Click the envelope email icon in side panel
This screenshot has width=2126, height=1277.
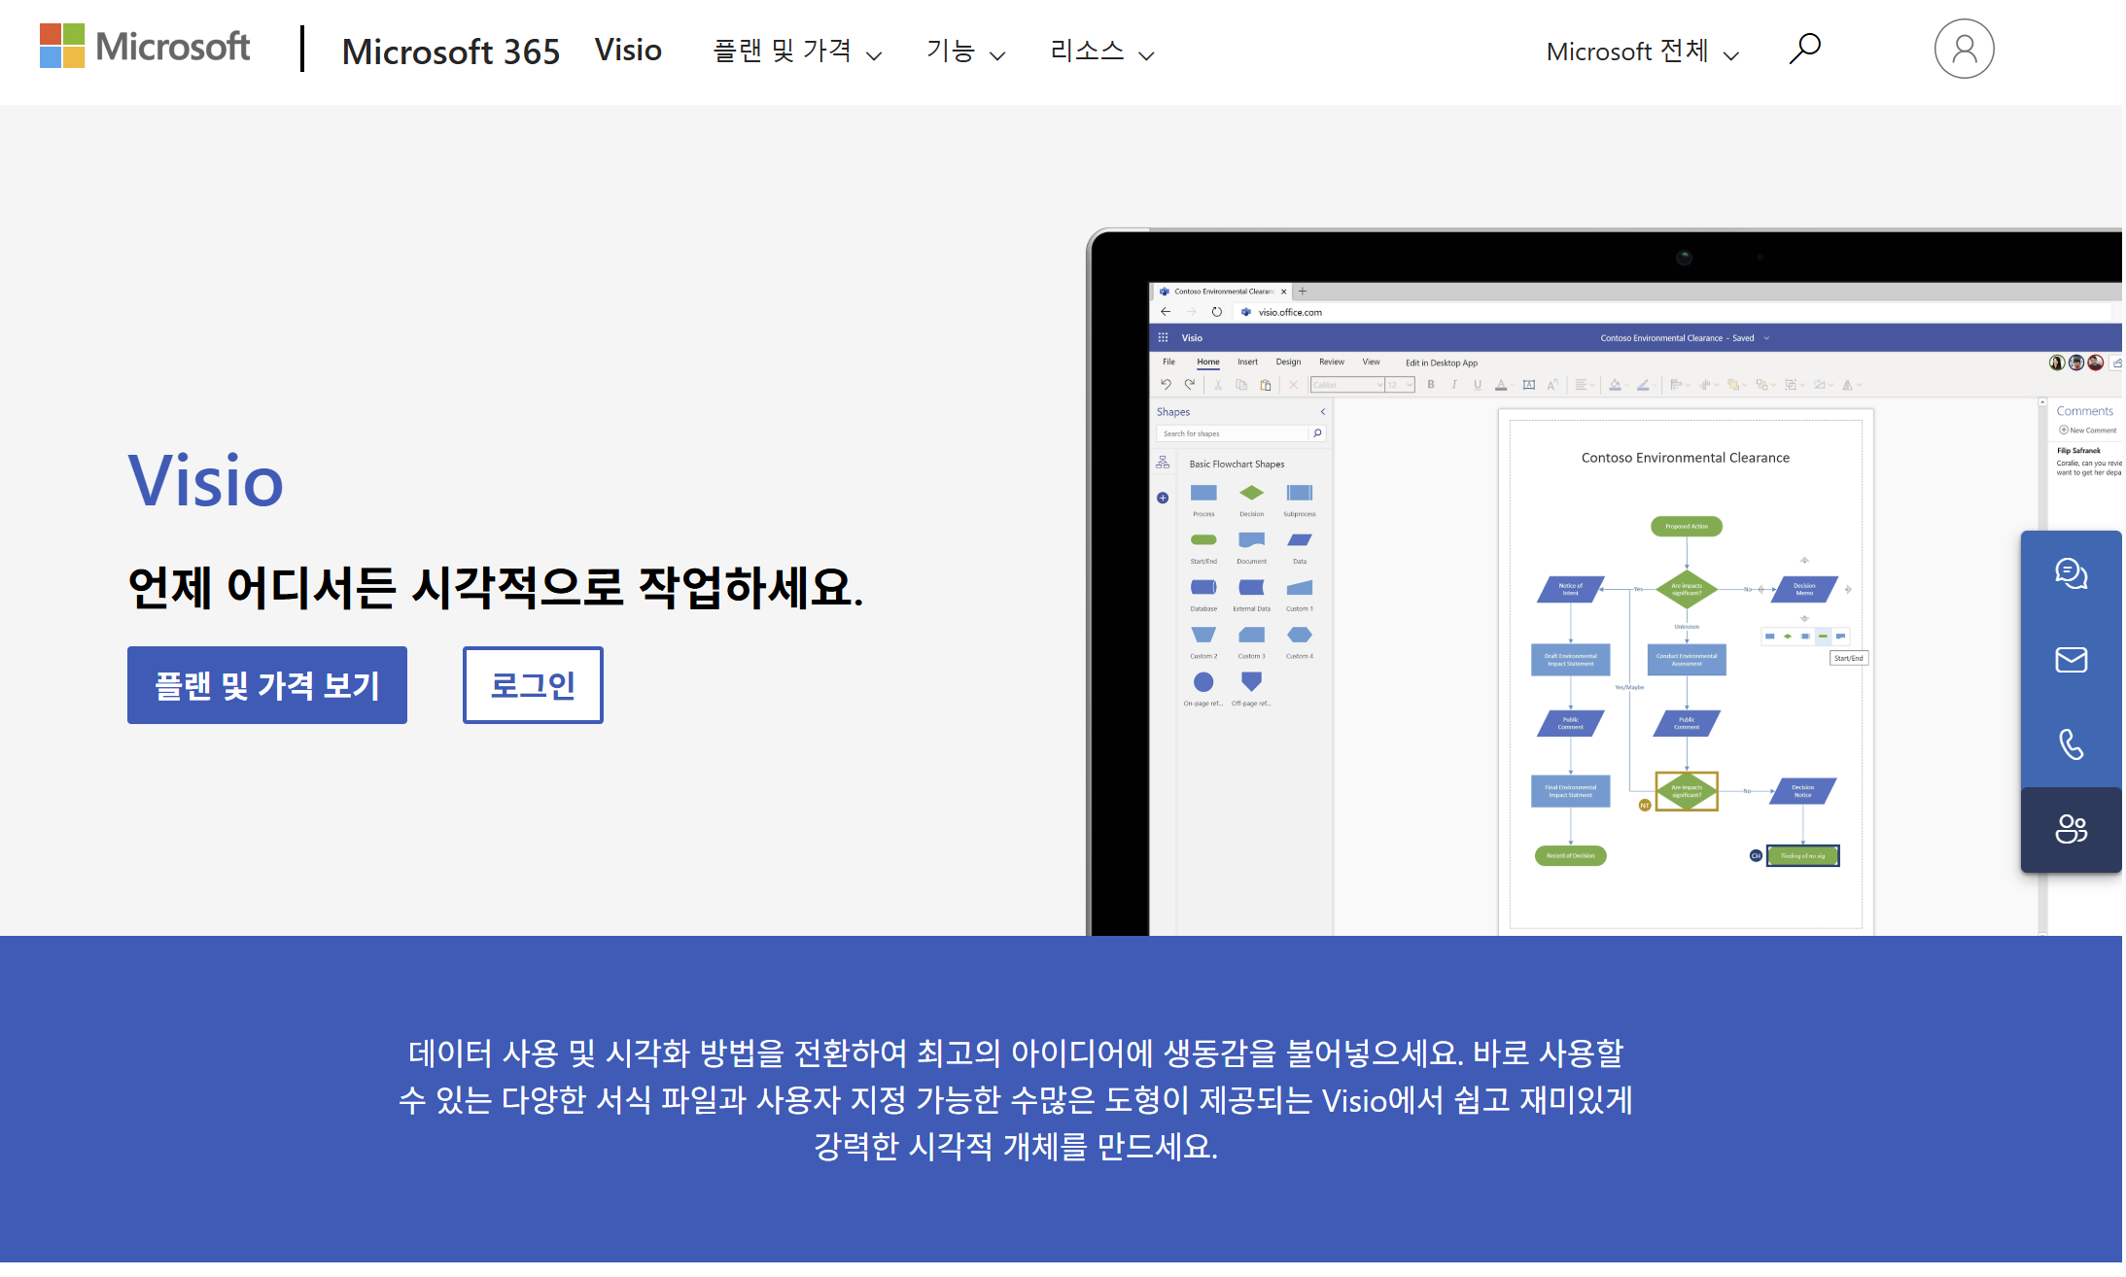[x=2071, y=660]
